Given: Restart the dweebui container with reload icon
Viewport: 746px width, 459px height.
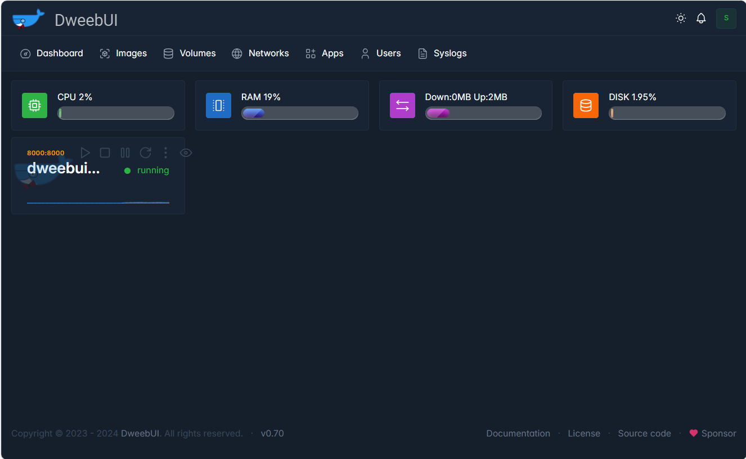Looking at the screenshot, I should (x=145, y=152).
